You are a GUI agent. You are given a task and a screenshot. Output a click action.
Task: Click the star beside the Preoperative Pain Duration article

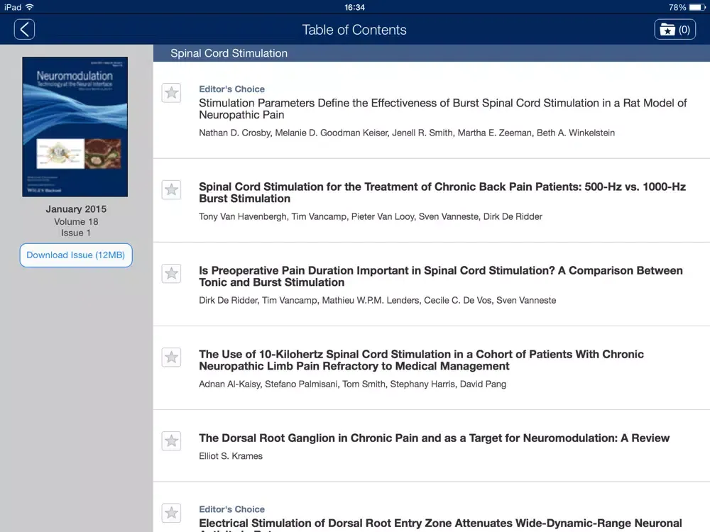(170, 274)
